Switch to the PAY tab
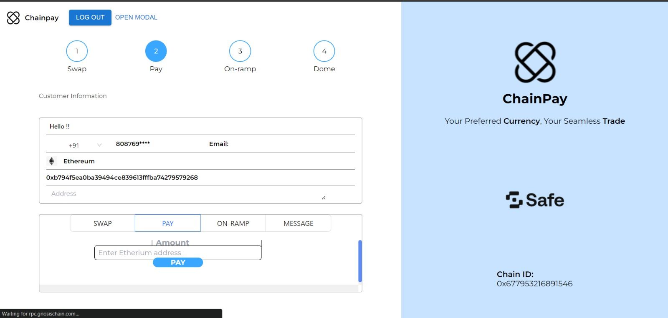 pyautogui.click(x=168, y=223)
